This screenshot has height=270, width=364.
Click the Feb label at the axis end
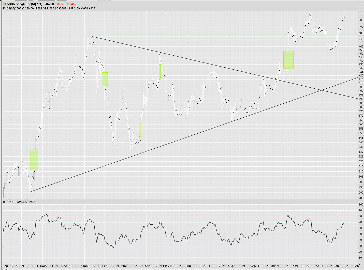[356, 266]
